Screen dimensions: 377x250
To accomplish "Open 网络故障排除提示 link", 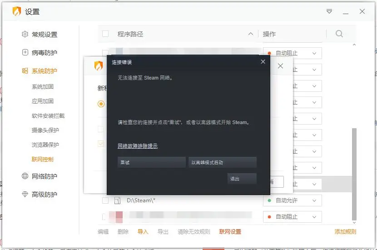I will pyautogui.click(x=138, y=146).
